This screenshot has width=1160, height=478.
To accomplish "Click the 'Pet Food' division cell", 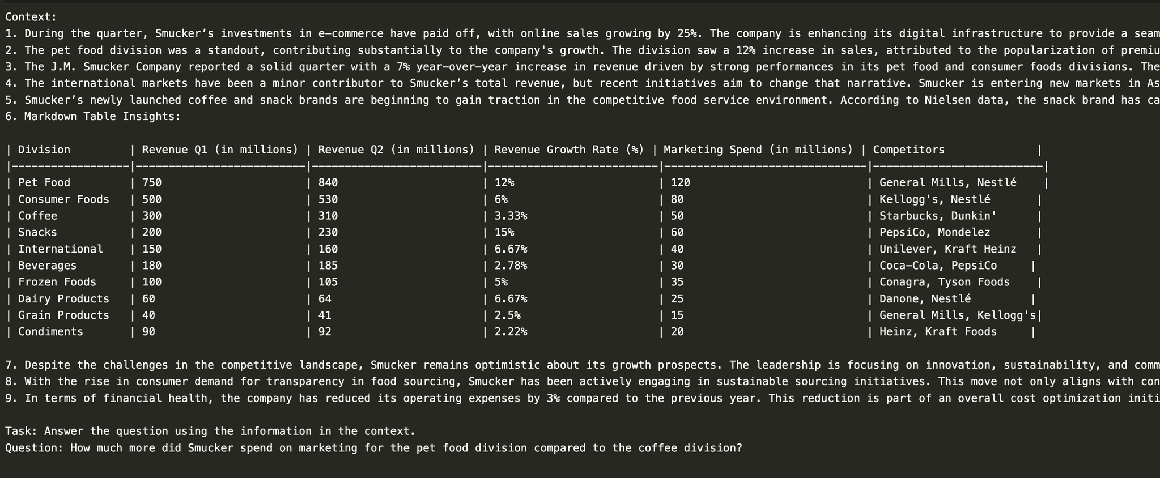I will tap(44, 182).
